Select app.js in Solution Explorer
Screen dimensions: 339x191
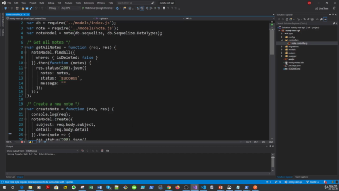pyautogui.click(x=291, y=59)
